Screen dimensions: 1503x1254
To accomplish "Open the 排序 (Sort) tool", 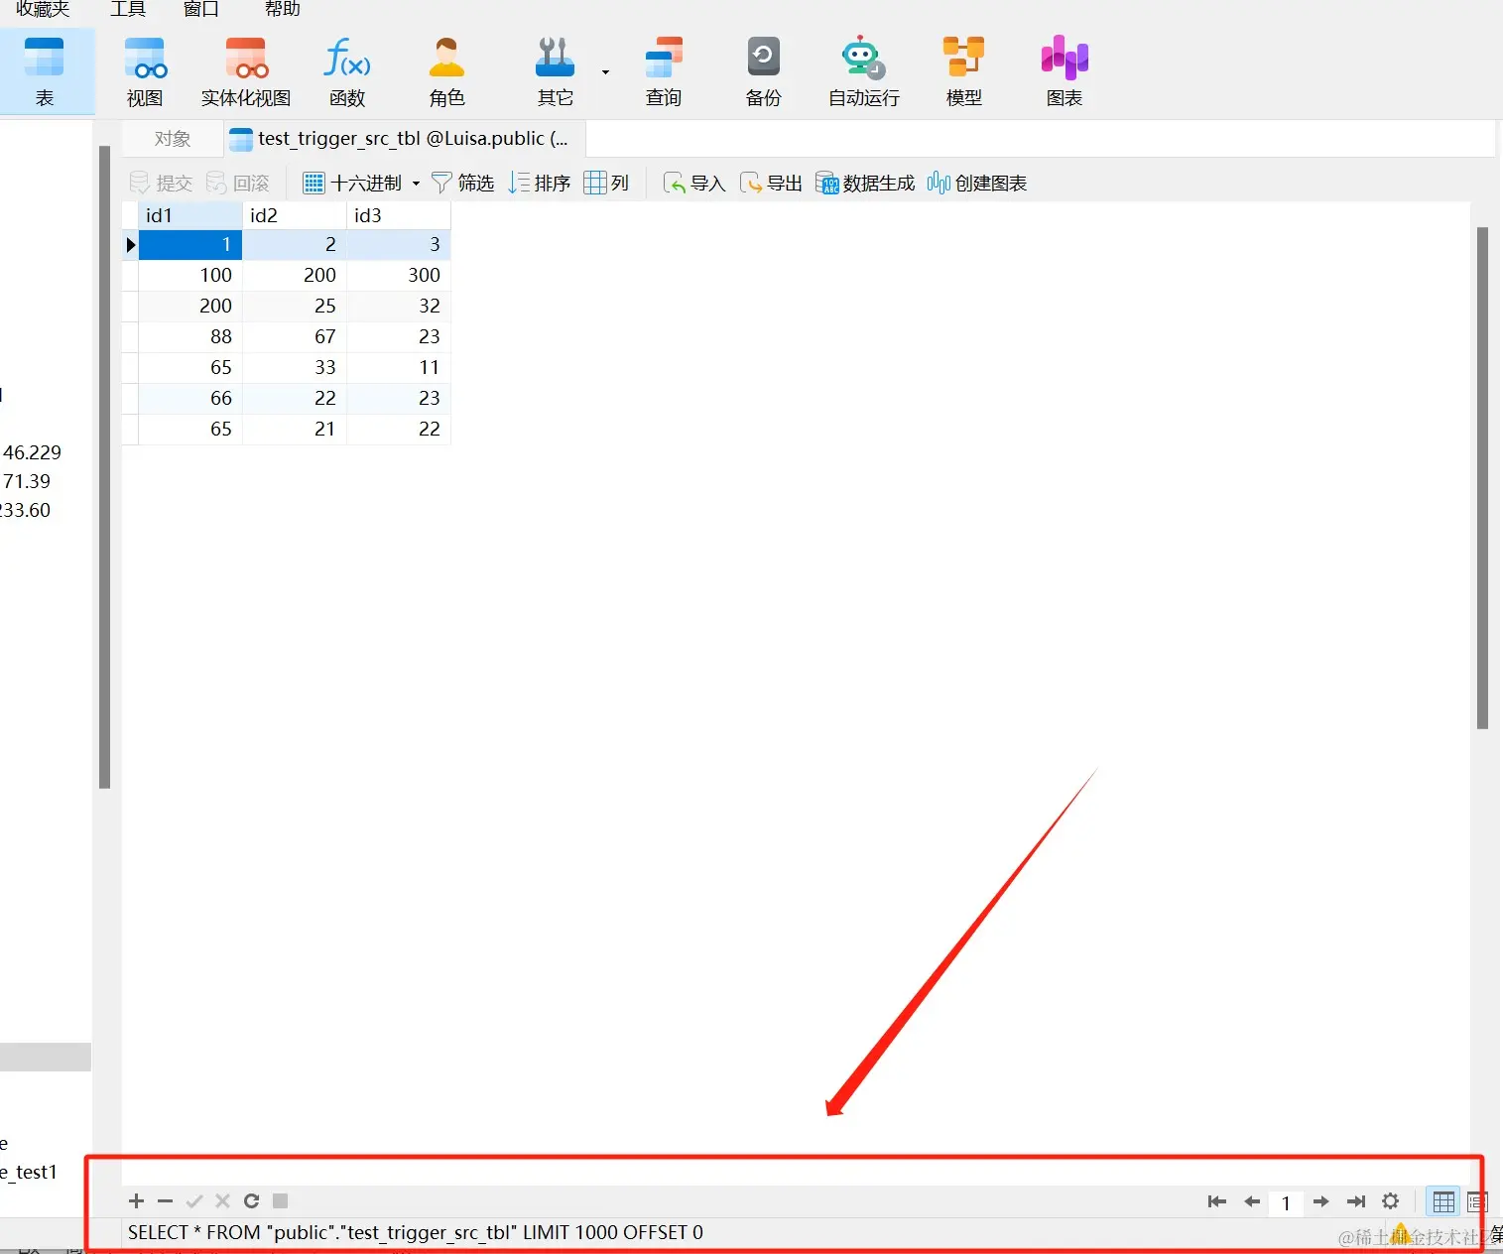I will pos(539,183).
